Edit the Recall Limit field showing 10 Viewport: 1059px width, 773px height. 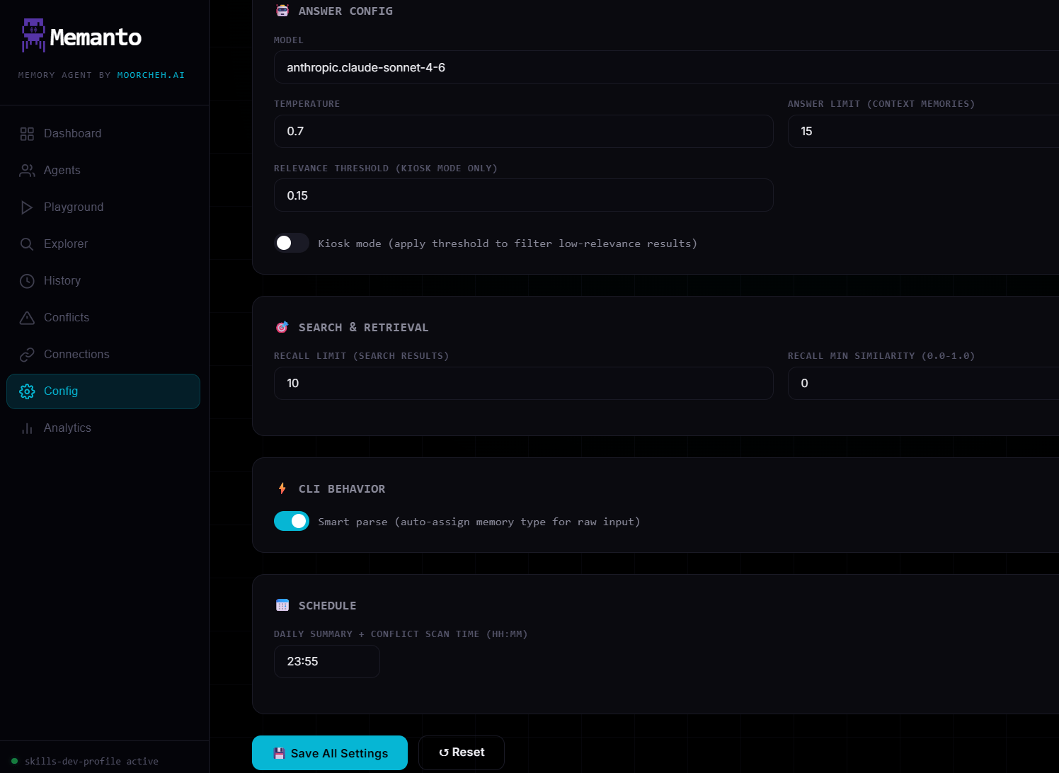(524, 383)
